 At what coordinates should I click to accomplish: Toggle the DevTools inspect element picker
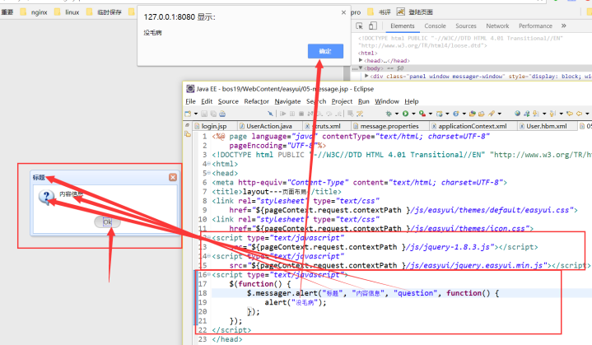coord(360,26)
